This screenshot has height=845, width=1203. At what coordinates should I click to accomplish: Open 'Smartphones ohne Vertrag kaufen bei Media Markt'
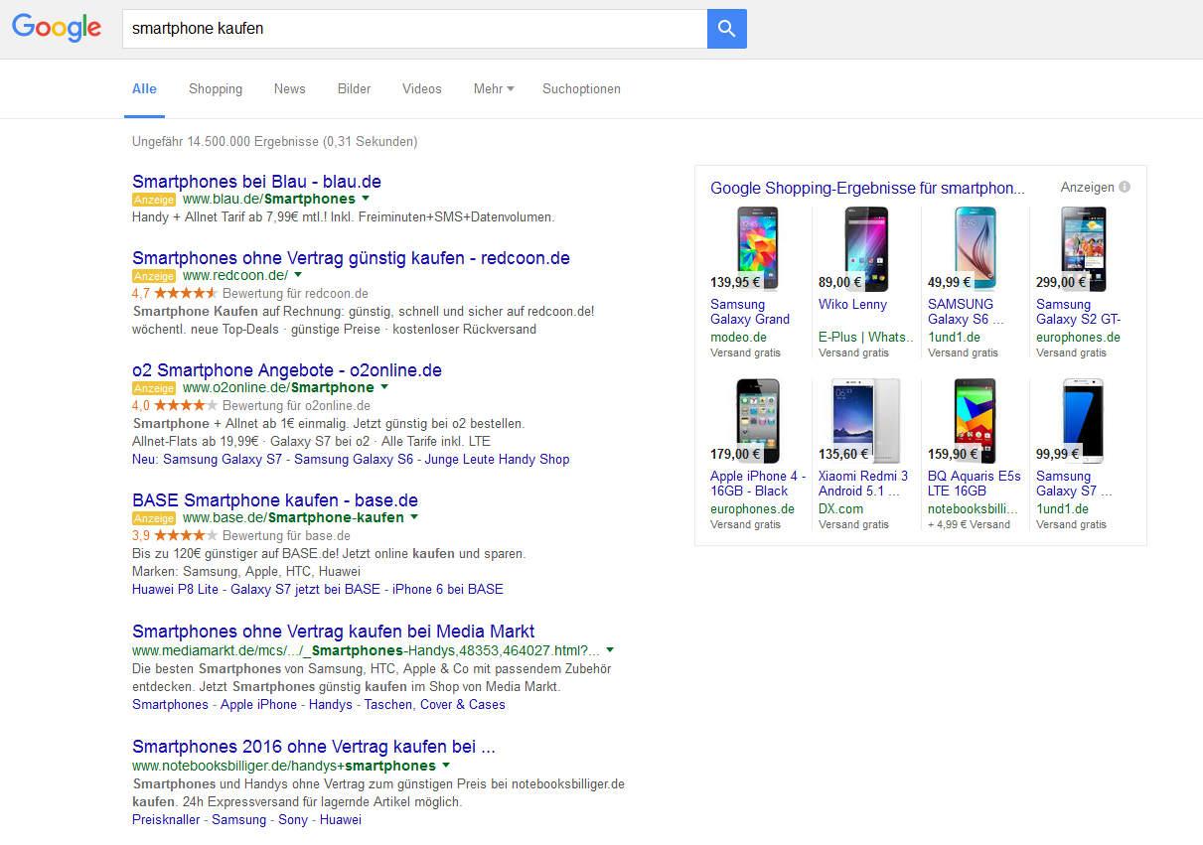pyautogui.click(x=334, y=632)
